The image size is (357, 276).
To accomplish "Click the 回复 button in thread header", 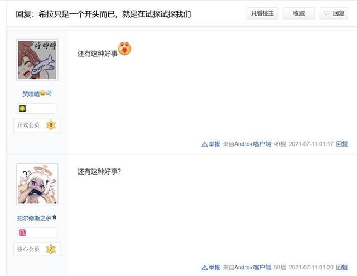I will pos(334,13).
